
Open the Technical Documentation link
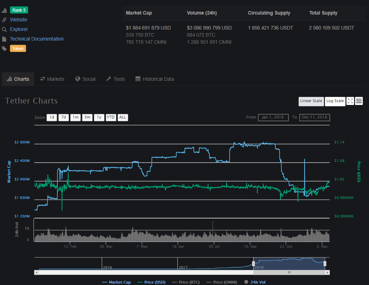(37, 39)
